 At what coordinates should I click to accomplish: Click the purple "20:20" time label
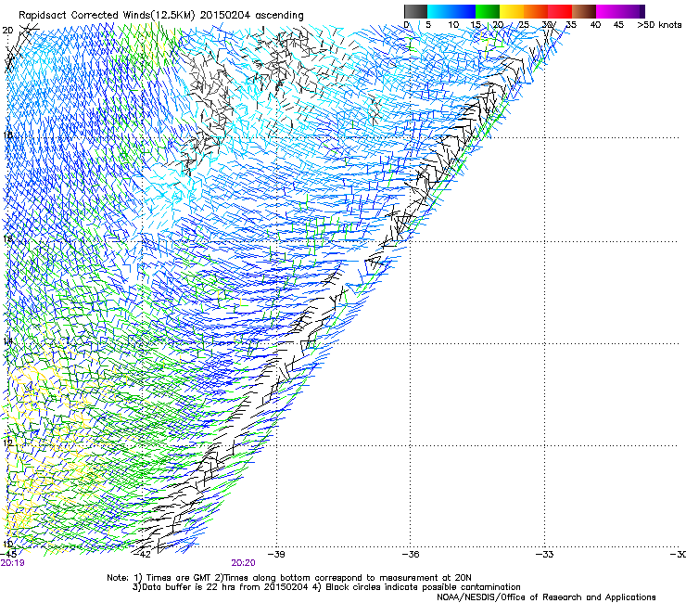click(243, 563)
